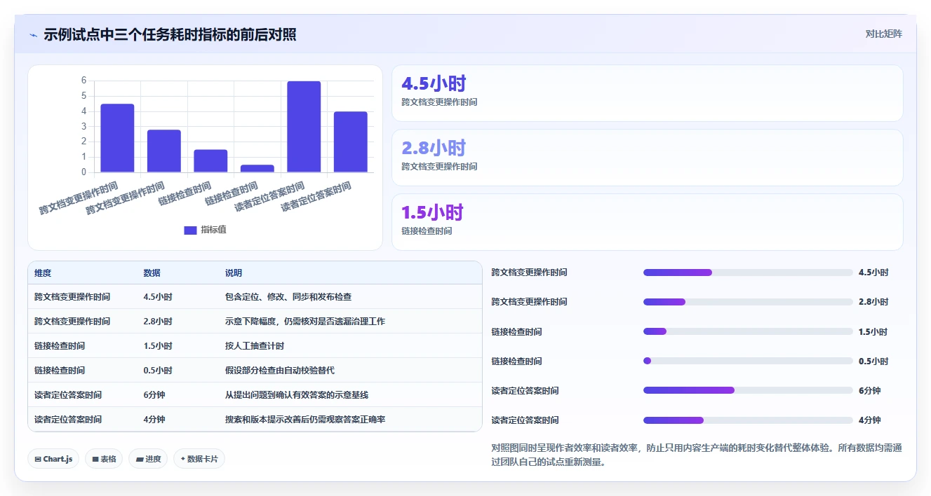Open the 2.8小时 data card

647,158
